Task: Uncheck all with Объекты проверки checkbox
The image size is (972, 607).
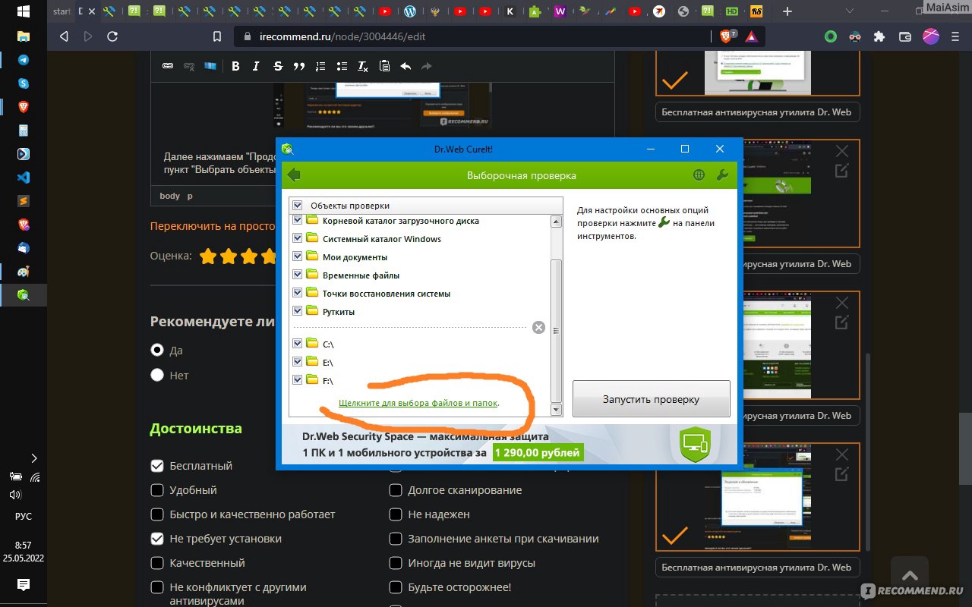Action: pos(298,206)
